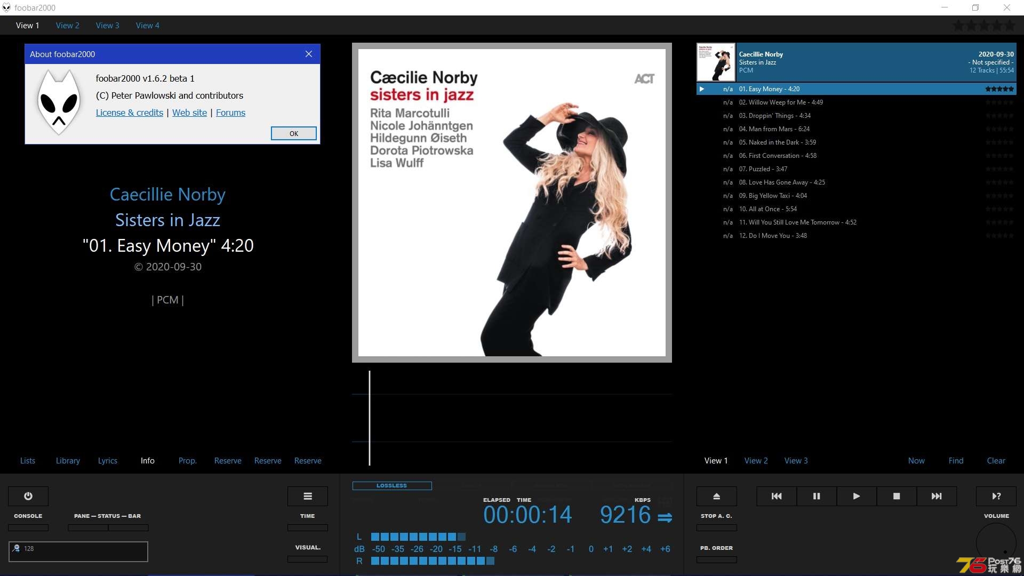Select track 09. Big Yellow Taxi
This screenshot has height=576, width=1024.
(x=857, y=196)
